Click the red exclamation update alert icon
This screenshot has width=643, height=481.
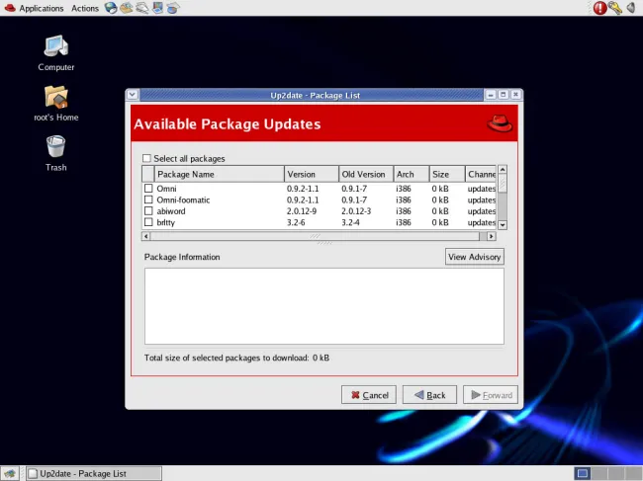pos(599,8)
